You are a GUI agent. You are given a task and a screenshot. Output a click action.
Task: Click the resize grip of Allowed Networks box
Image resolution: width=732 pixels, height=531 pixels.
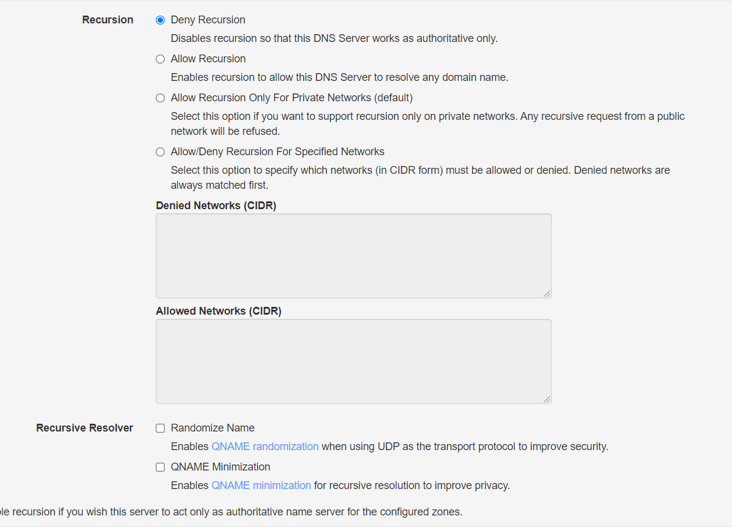click(548, 399)
